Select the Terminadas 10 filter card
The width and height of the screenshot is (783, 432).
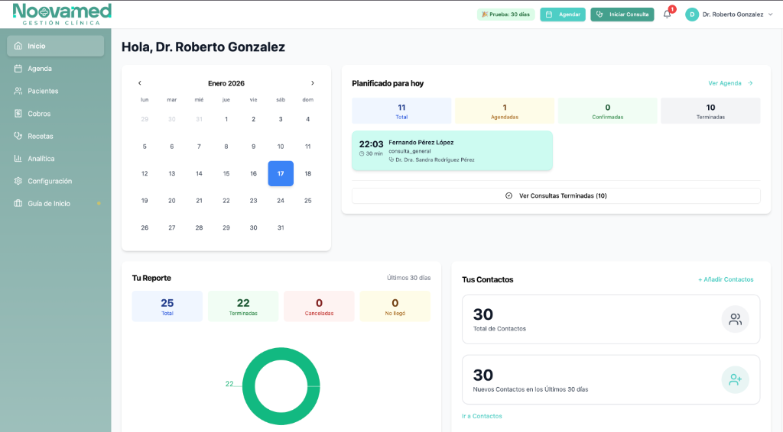click(710, 111)
